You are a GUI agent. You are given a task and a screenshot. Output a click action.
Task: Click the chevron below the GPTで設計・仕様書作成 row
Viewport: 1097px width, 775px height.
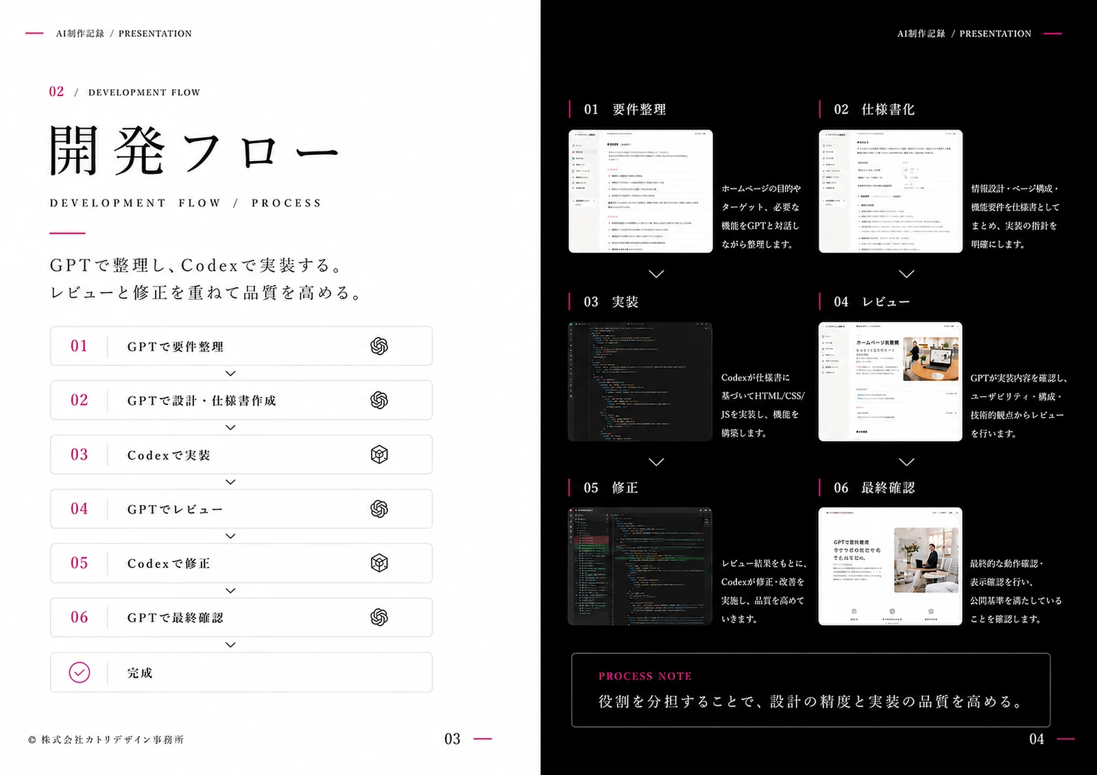click(x=230, y=428)
